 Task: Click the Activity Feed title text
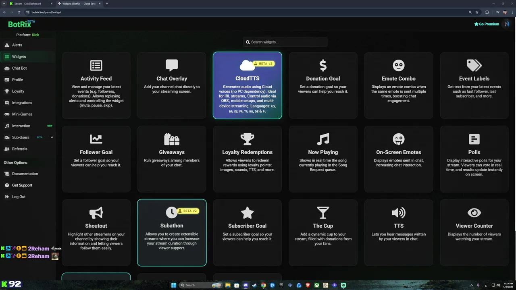click(x=96, y=79)
